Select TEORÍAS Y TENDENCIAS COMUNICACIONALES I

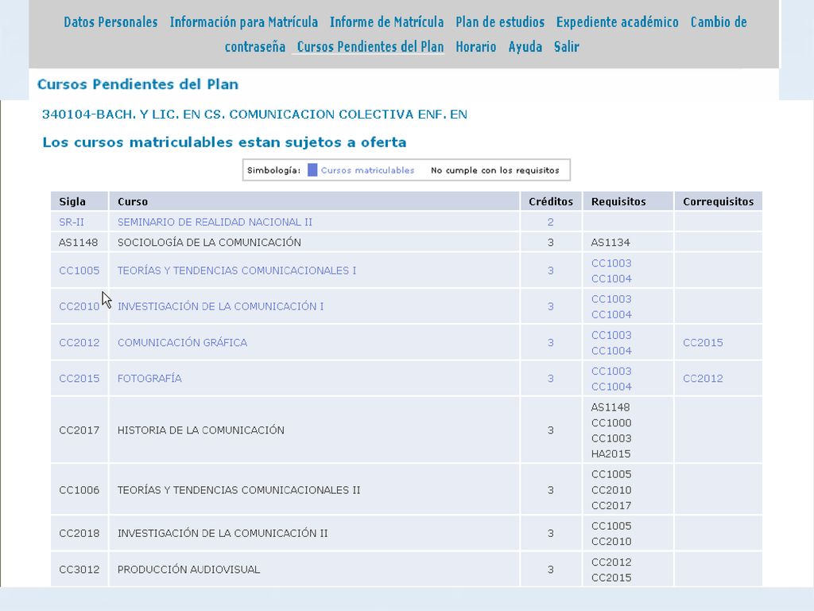(x=237, y=270)
